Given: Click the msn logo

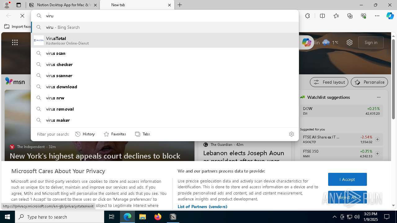Looking at the screenshot, I should pos(15,81).
